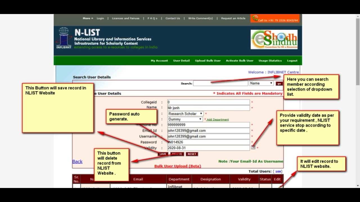
Task: Open the F A Q s link
Action: click(152, 18)
